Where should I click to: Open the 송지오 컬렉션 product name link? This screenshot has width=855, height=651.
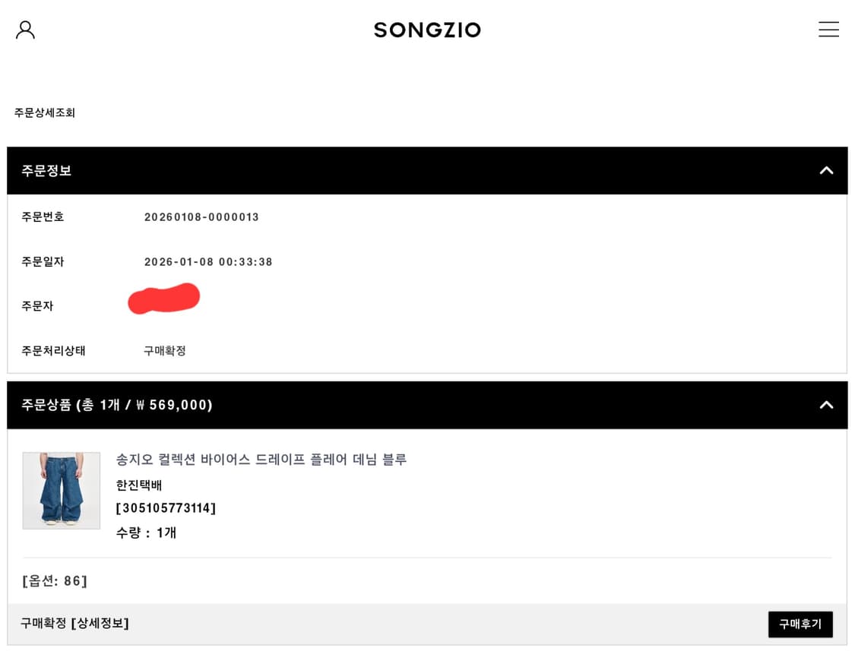tap(261, 460)
